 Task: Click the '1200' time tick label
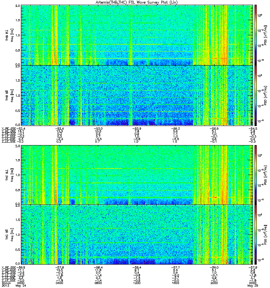137,283
